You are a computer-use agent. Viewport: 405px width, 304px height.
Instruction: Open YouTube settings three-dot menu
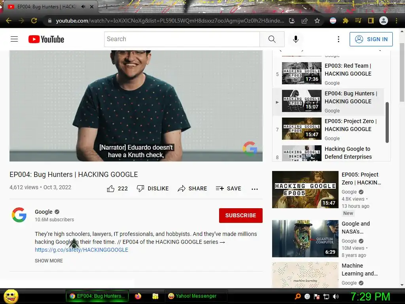point(339,39)
